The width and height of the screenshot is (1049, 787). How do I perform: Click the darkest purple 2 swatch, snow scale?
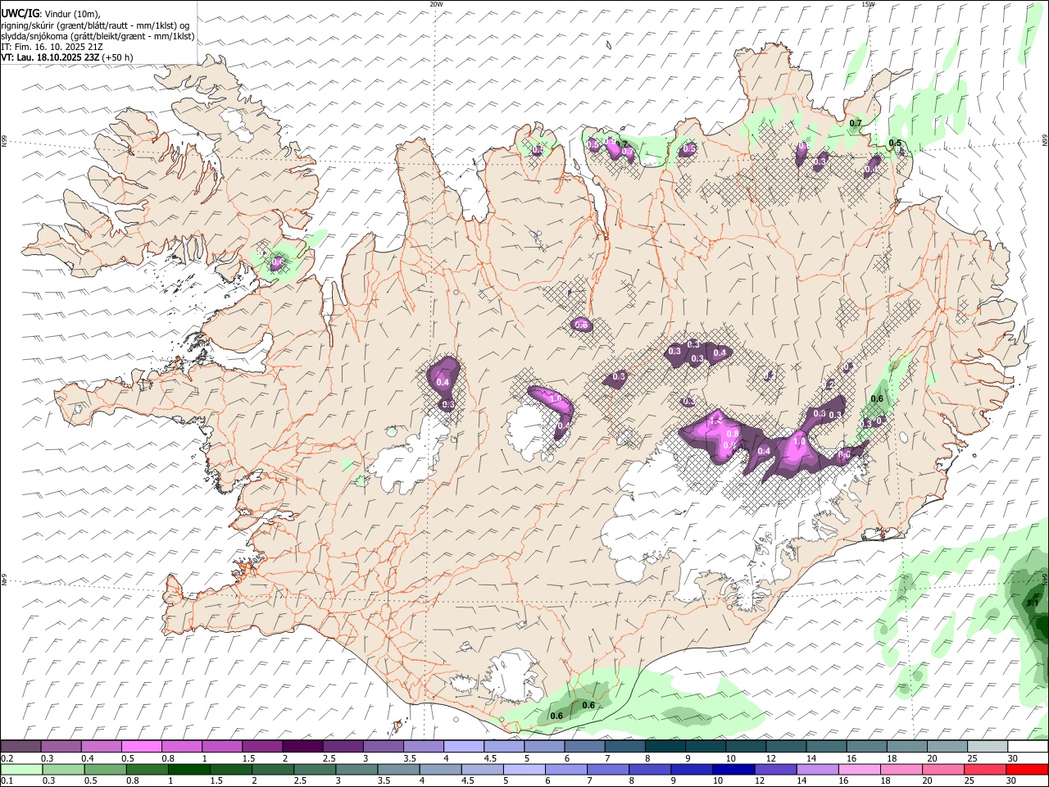pyautogui.click(x=302, y=746)
